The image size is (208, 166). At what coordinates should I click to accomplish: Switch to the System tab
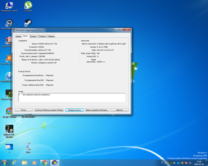click(18, 36)
